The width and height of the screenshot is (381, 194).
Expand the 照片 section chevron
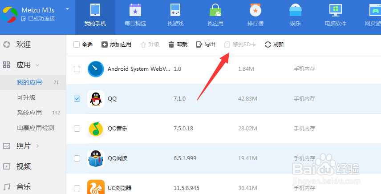tap(37, 146)
